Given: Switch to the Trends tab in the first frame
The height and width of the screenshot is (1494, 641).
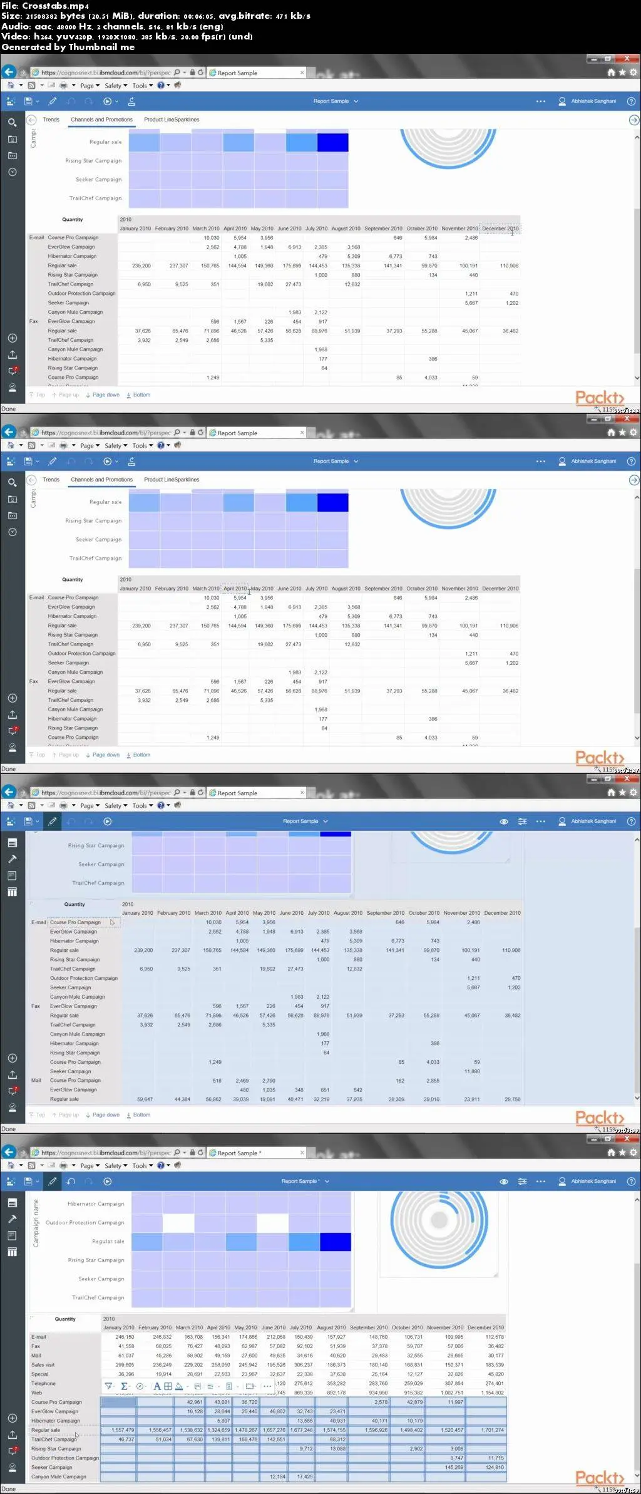Looking at the screenshot, I should (51, 120).
